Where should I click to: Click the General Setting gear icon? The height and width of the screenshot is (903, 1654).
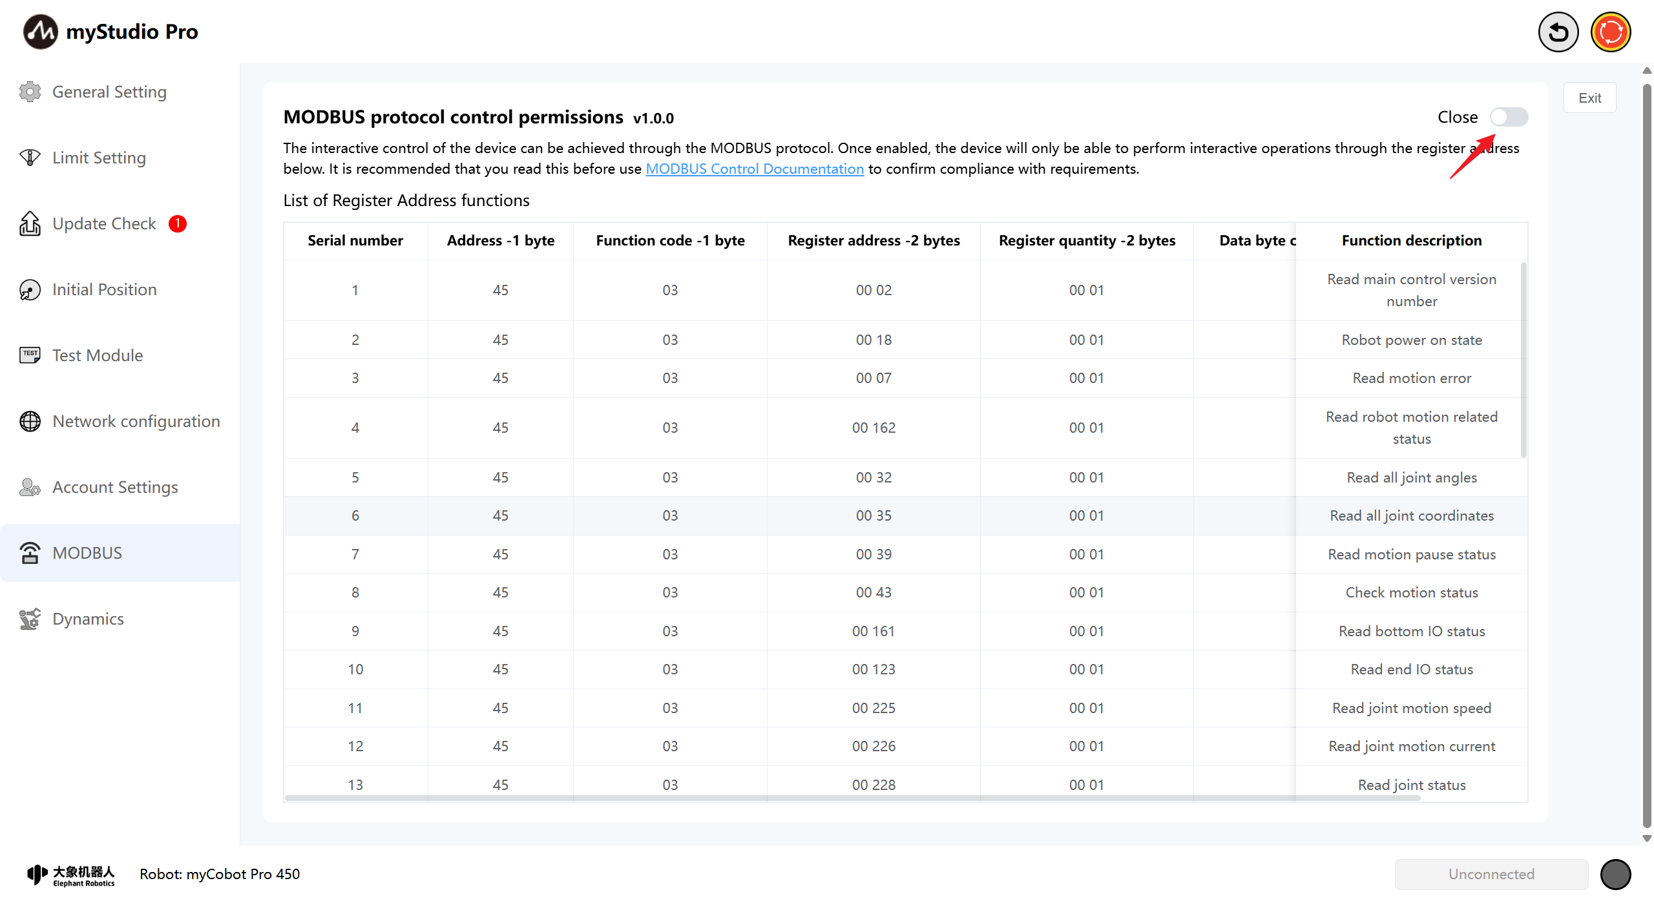point(30,92)
